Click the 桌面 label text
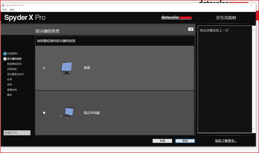The height and width of the screenshot is (153, 259). tap(87, 68)
